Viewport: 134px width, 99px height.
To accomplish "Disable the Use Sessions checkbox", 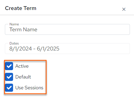I will (9, 88).
